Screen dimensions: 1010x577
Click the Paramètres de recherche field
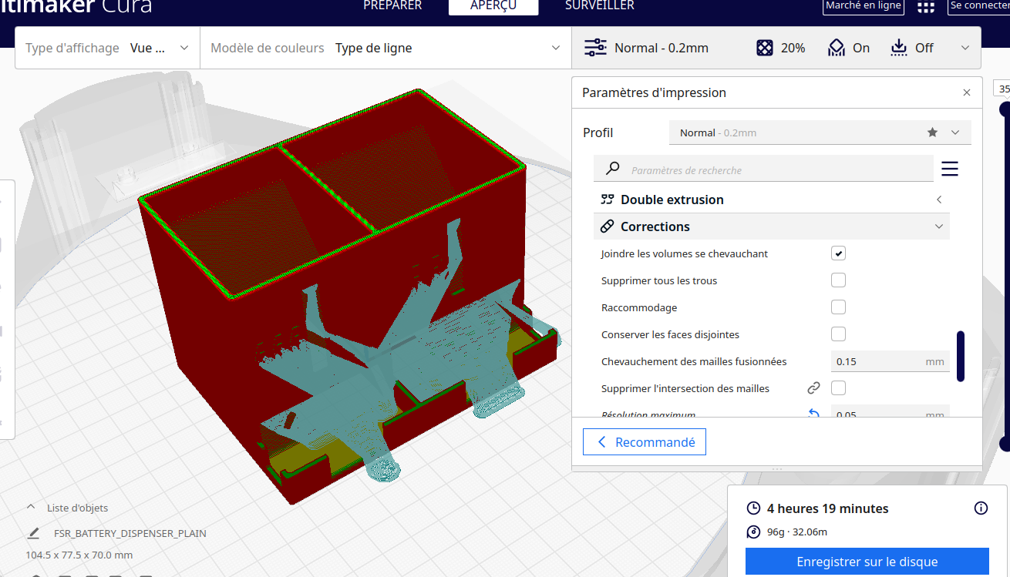763,169
